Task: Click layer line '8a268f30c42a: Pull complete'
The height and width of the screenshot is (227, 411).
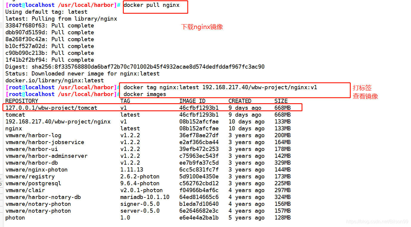Action: pyautogui.click(x=50, y=39)
